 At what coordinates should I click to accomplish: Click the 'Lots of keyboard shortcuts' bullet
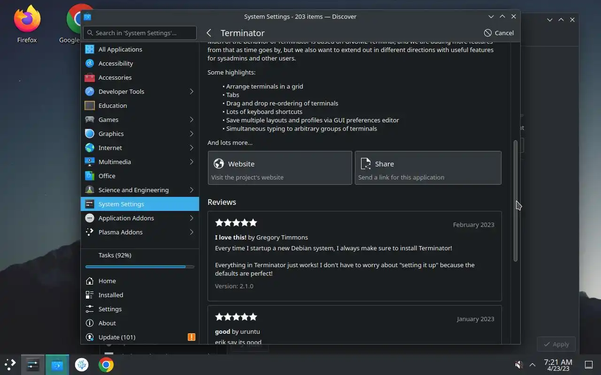(x=264, y=112)
